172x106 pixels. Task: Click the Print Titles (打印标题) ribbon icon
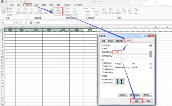[x=58, y=11]
